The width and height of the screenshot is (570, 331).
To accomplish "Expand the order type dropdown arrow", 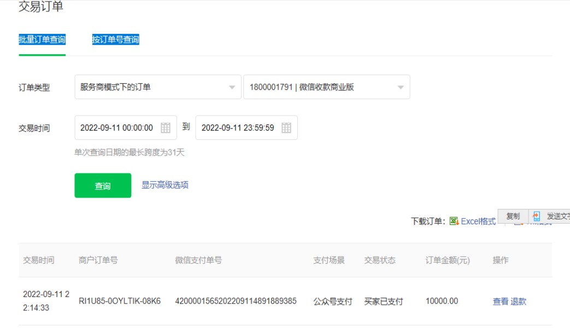I will [x=232, y=88].
